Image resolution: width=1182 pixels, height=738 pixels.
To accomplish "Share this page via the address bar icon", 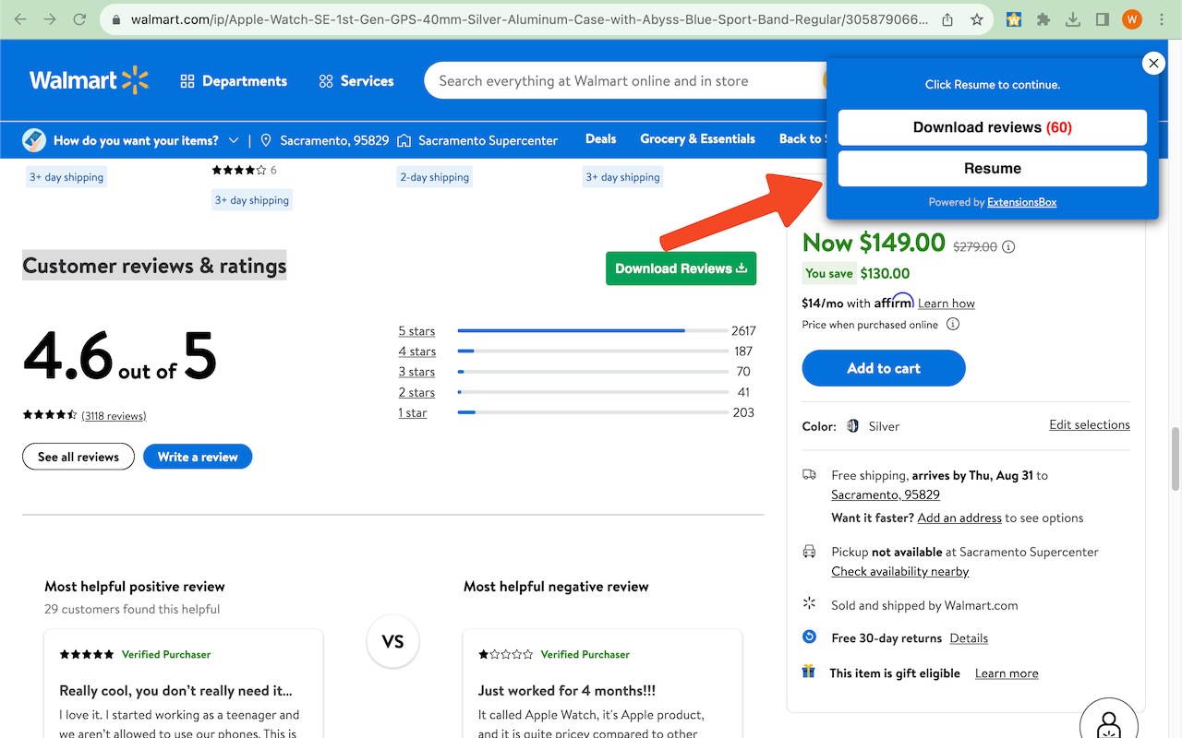I will (947, 19).
